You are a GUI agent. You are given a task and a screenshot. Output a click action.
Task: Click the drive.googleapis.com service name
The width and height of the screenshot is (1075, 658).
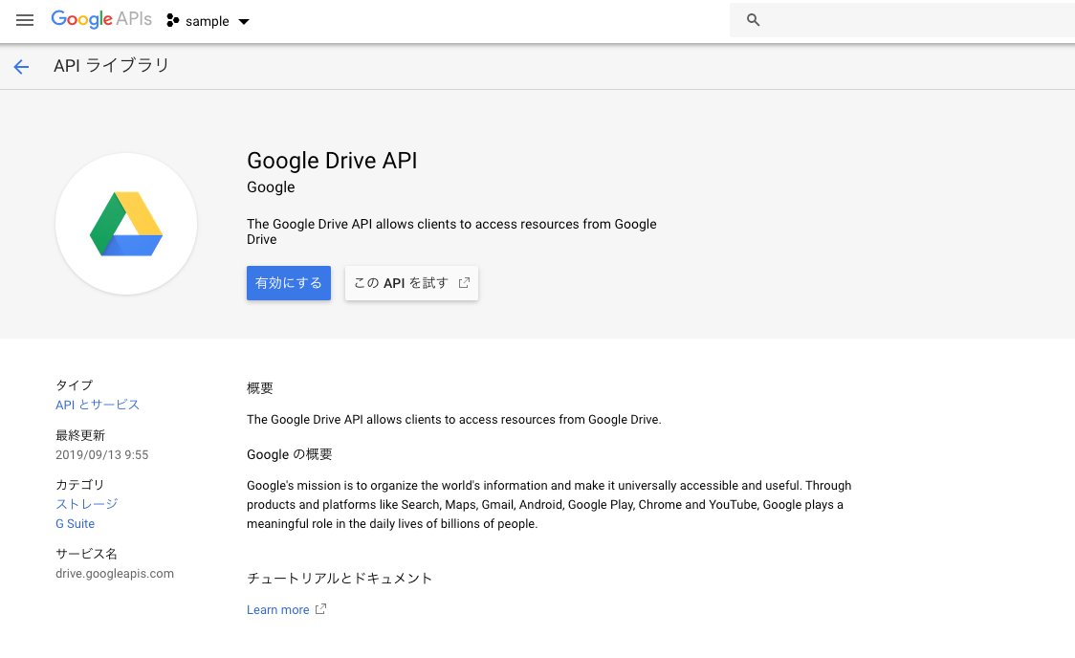[115, 574]
